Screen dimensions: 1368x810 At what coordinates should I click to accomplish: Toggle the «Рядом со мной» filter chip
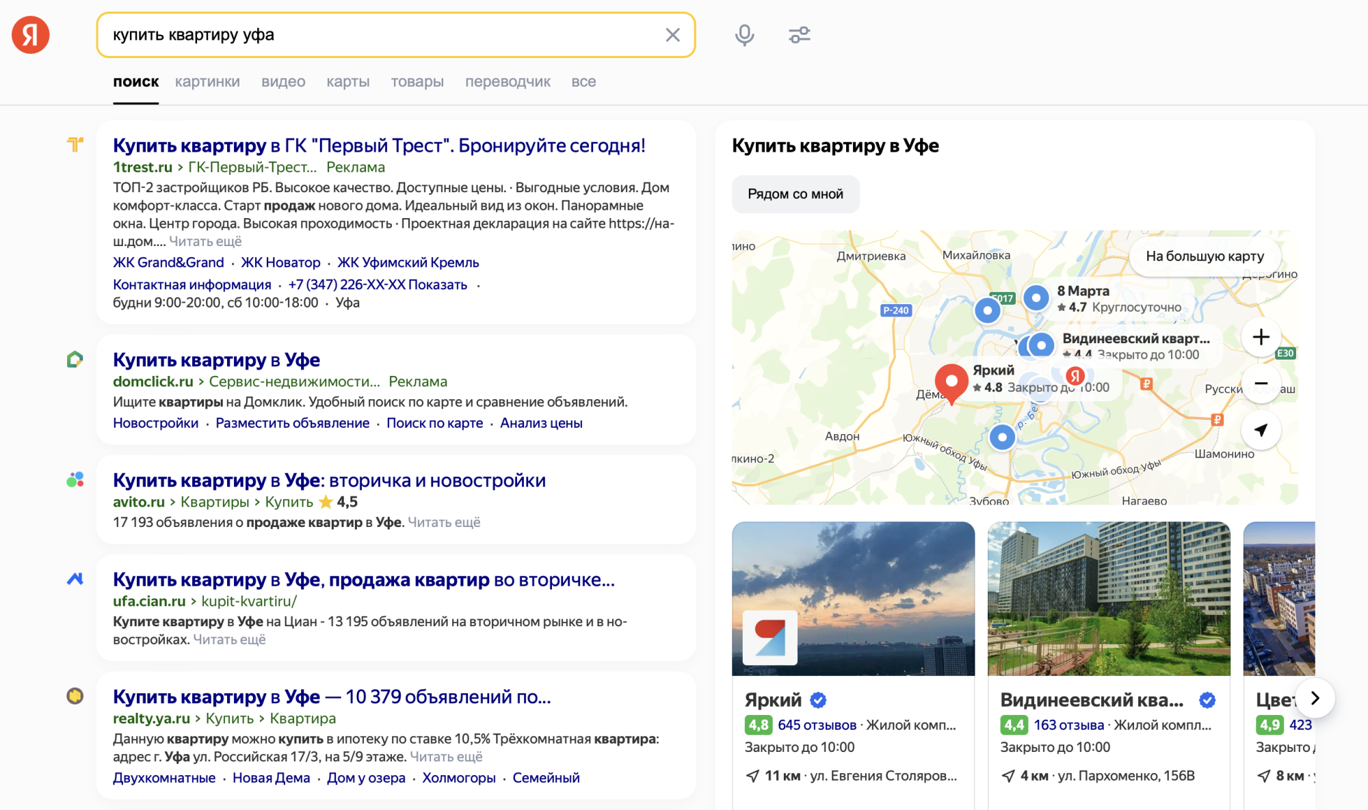[795, 194]
